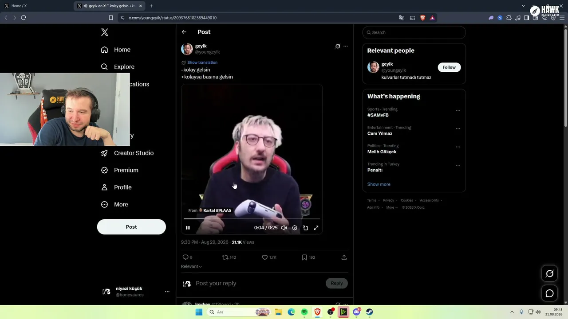
Task: Click the Reply button
Action: click(x=337, y=284)
